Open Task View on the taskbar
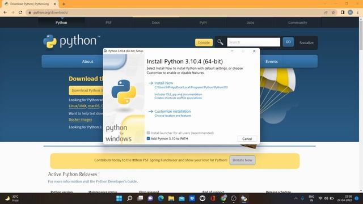 pos(140,198)
